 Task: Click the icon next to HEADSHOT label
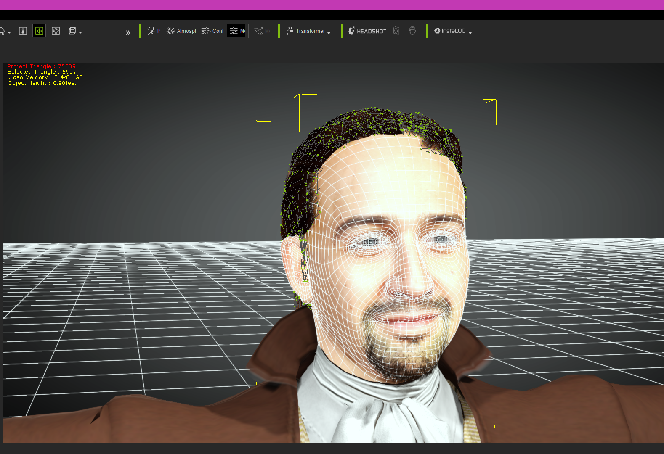pyautogui.click(x=396, y=31)
